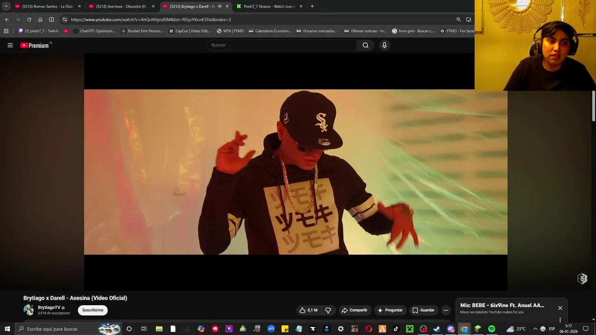Screen dimensions: 596x335
Task: Open Task View in the taskbar
Action: 144,329
